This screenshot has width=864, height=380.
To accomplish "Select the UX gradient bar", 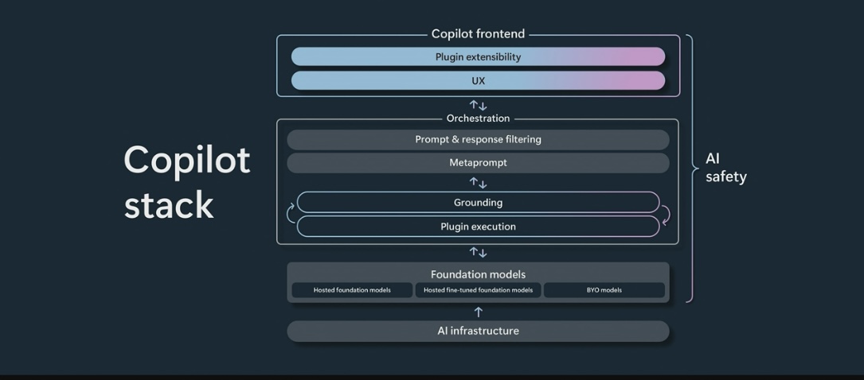I will click(478, 80).
